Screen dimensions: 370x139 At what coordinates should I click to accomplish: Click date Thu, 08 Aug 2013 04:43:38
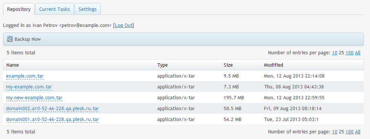click(294, 87)
